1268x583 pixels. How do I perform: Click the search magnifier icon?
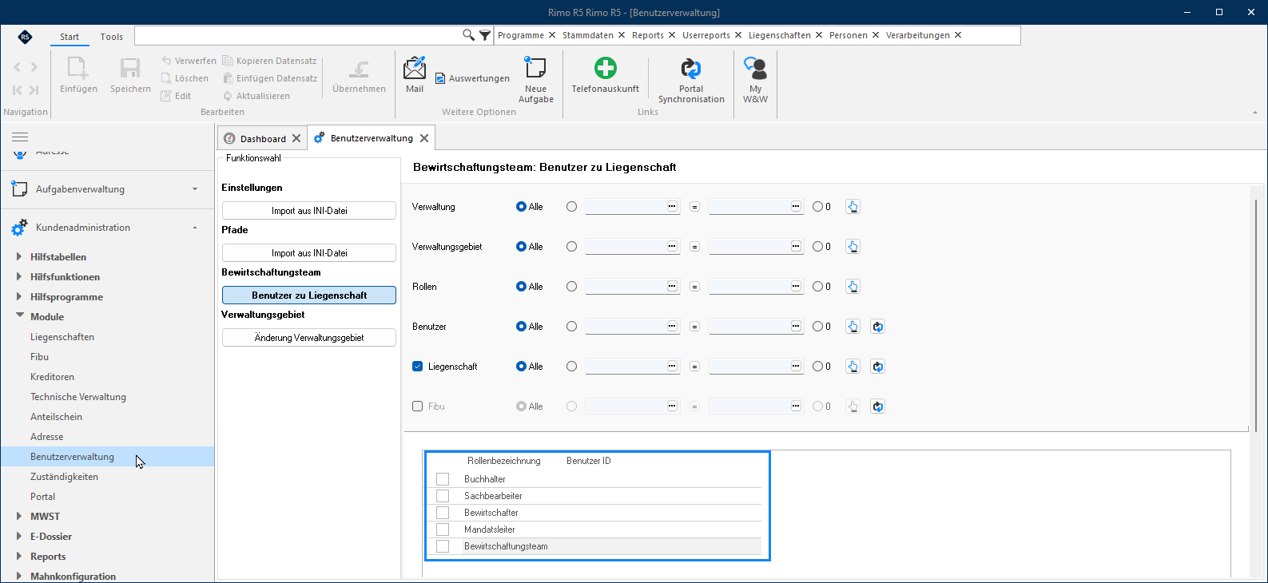pos(468,35)
